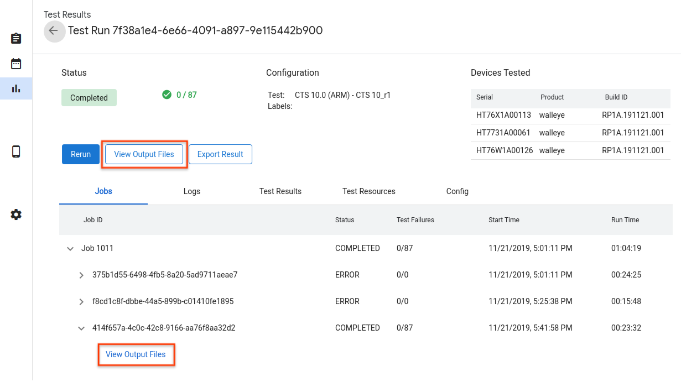Viewport: 681px width, 382px height.
Task: Click the Export Result button
Action: click(220, 154)
